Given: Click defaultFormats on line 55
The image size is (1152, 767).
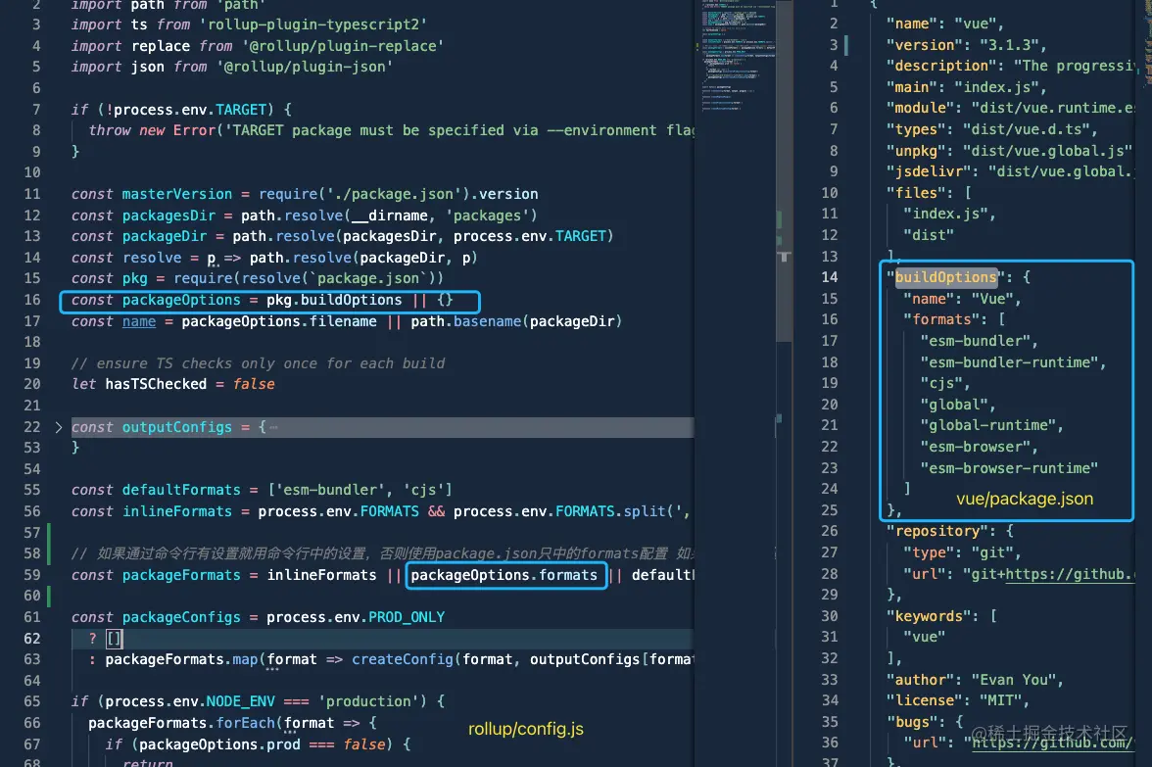Looking at the screenshot, I should 181,490.
